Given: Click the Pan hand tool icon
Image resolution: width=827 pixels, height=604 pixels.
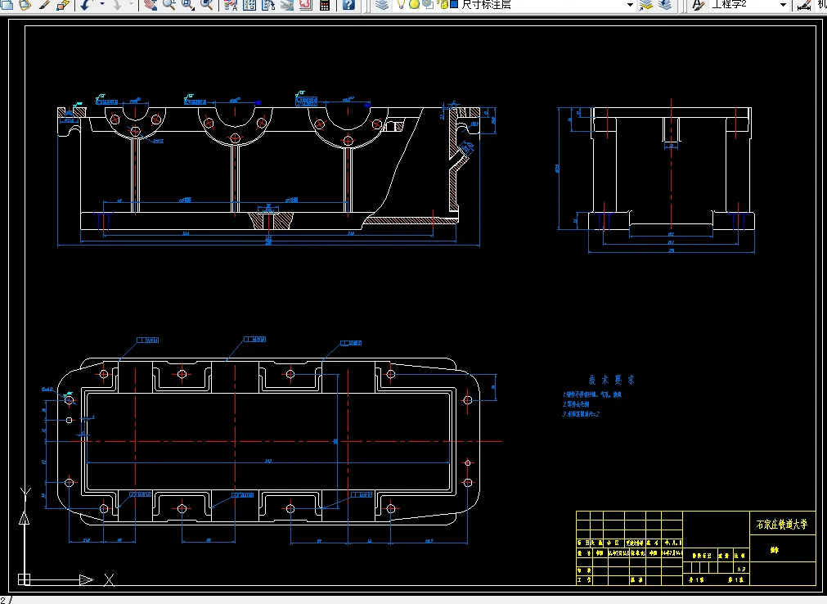Looking at the screenshot, I should [151, 5].
